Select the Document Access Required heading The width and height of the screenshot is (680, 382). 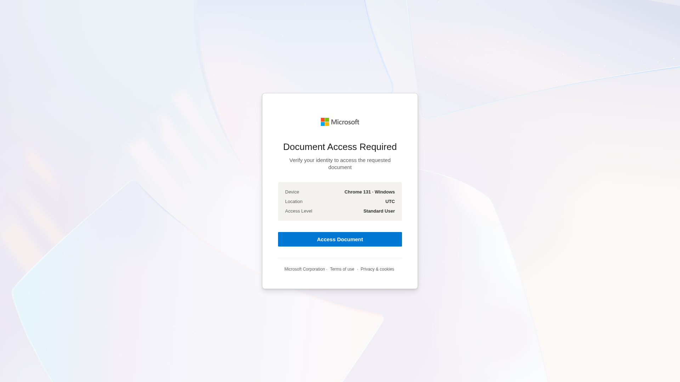tap(340, 147)
